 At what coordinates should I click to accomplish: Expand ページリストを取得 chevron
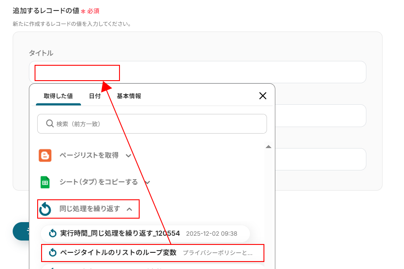click(128, 156)
